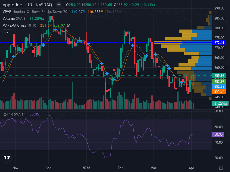
Task: Click the Feb label on time axis
Action: click(x=121, y=168)
